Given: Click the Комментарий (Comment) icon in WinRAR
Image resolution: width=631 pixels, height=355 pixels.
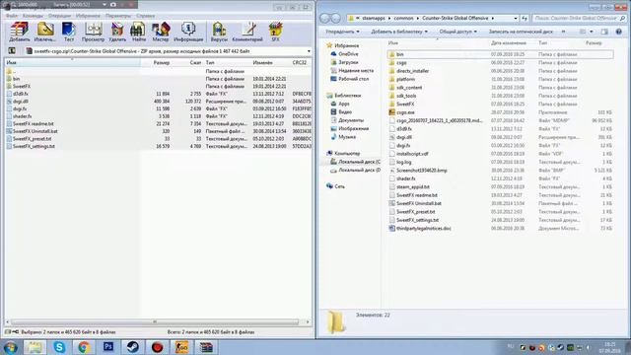Looking at the screenshot, I should click(x=247, y=33).
